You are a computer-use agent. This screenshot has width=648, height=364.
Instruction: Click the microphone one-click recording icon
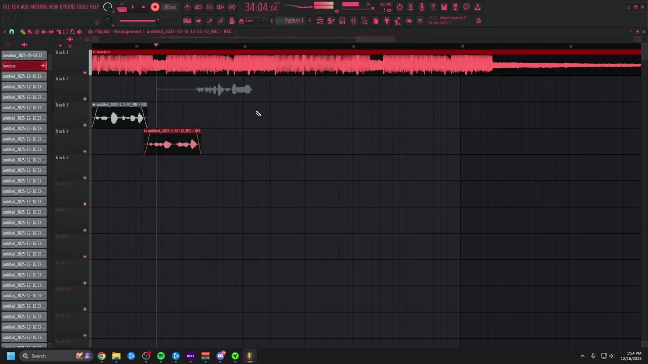422,7
